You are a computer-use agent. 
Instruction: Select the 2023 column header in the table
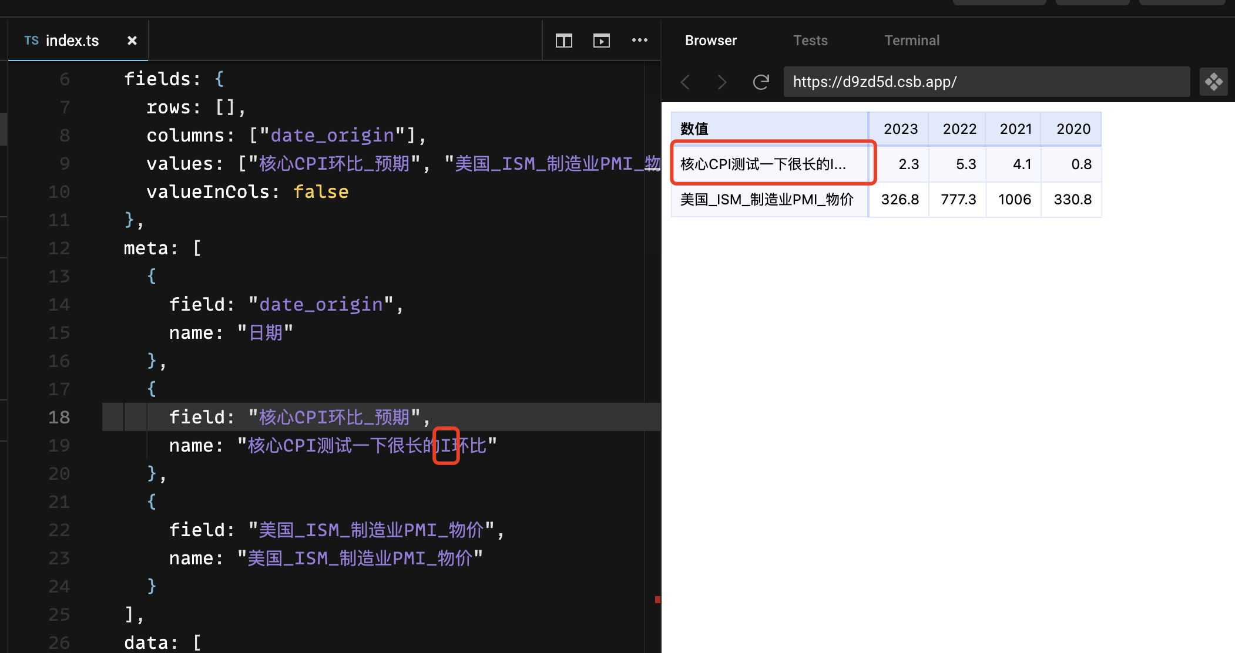click(x=900, y=129)
